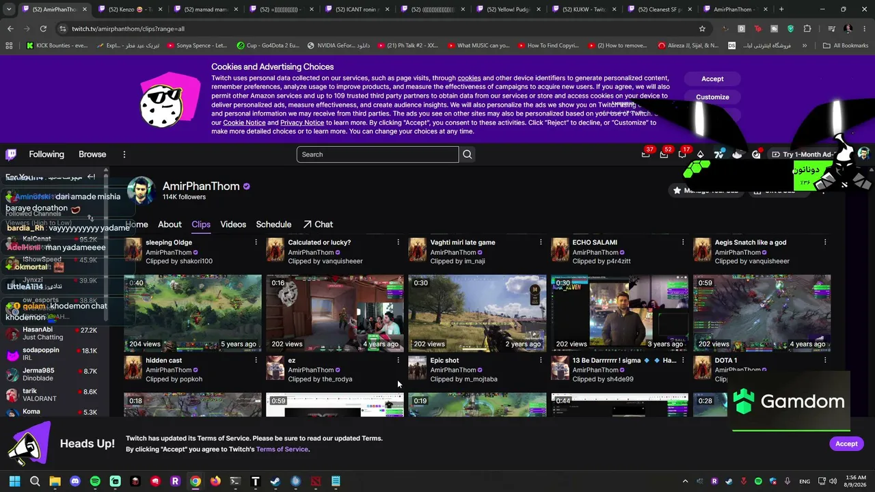The height and width of the screenshot is (492, 875).
Task: Open HasanAbi channel in sidebar
Action: pos(53,333)
